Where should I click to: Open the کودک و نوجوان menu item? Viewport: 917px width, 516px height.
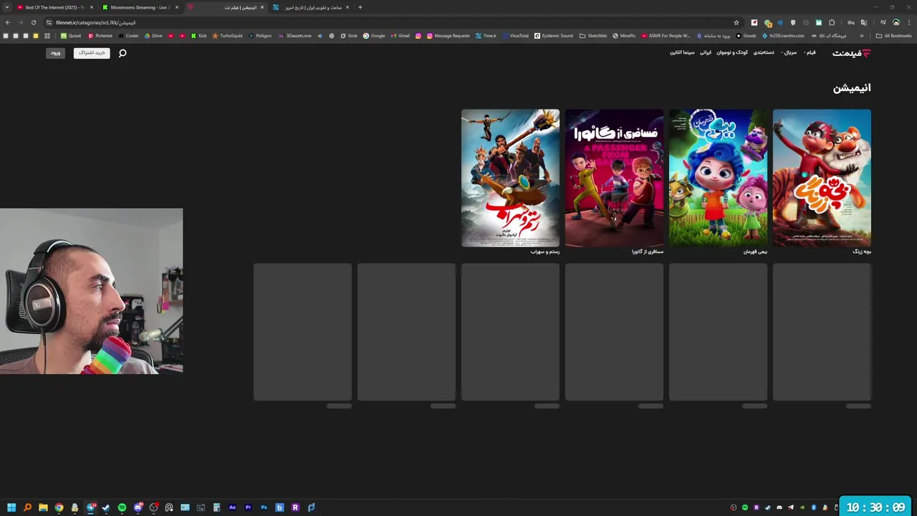coord(732,52)
